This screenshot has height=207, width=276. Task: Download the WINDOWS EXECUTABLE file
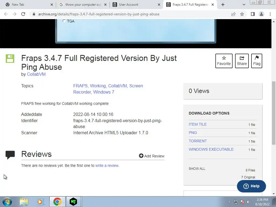coord(211,149)
